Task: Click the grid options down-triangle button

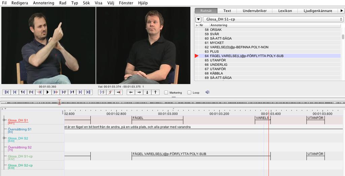Action: coord(198,19)
